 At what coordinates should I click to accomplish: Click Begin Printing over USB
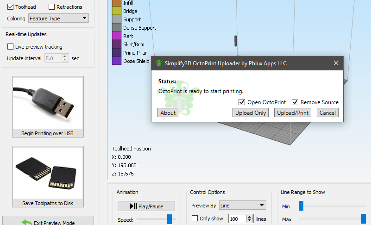(x=48, y=106)
